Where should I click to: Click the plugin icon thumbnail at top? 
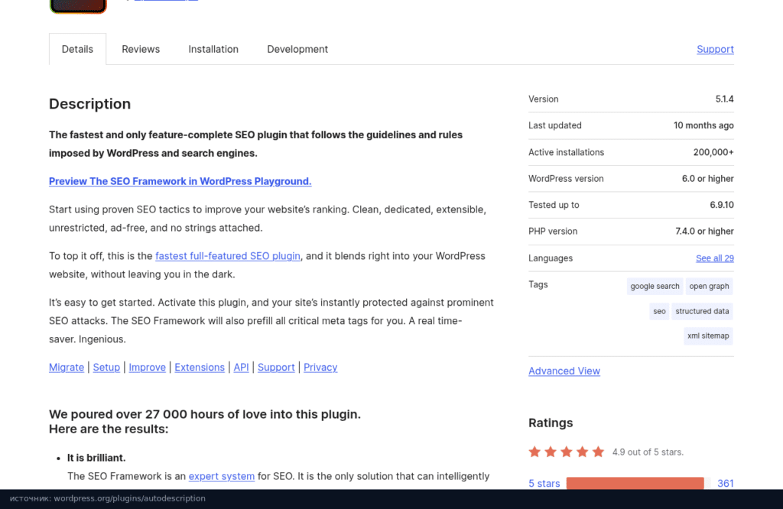point(78,6)
